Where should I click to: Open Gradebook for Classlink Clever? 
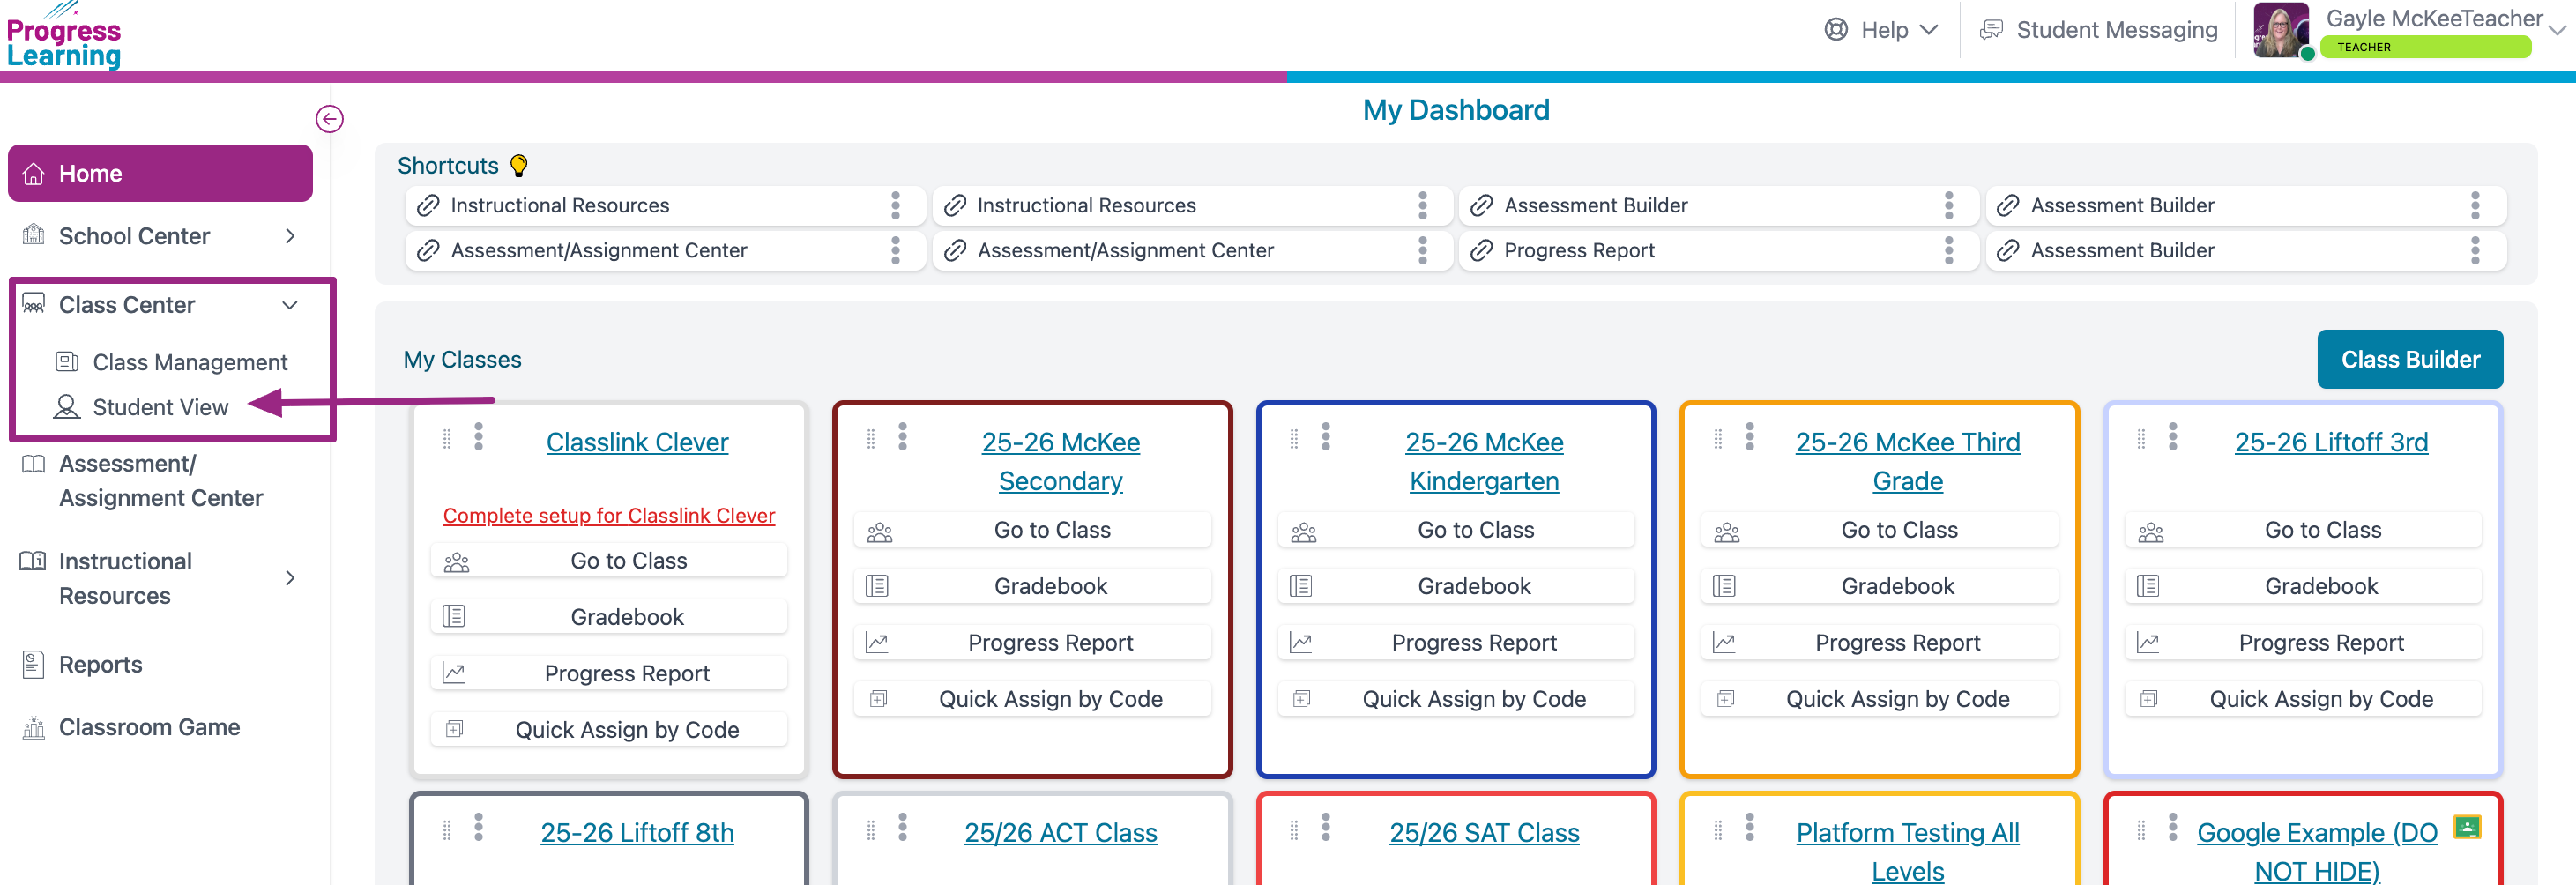click(609, 617)
